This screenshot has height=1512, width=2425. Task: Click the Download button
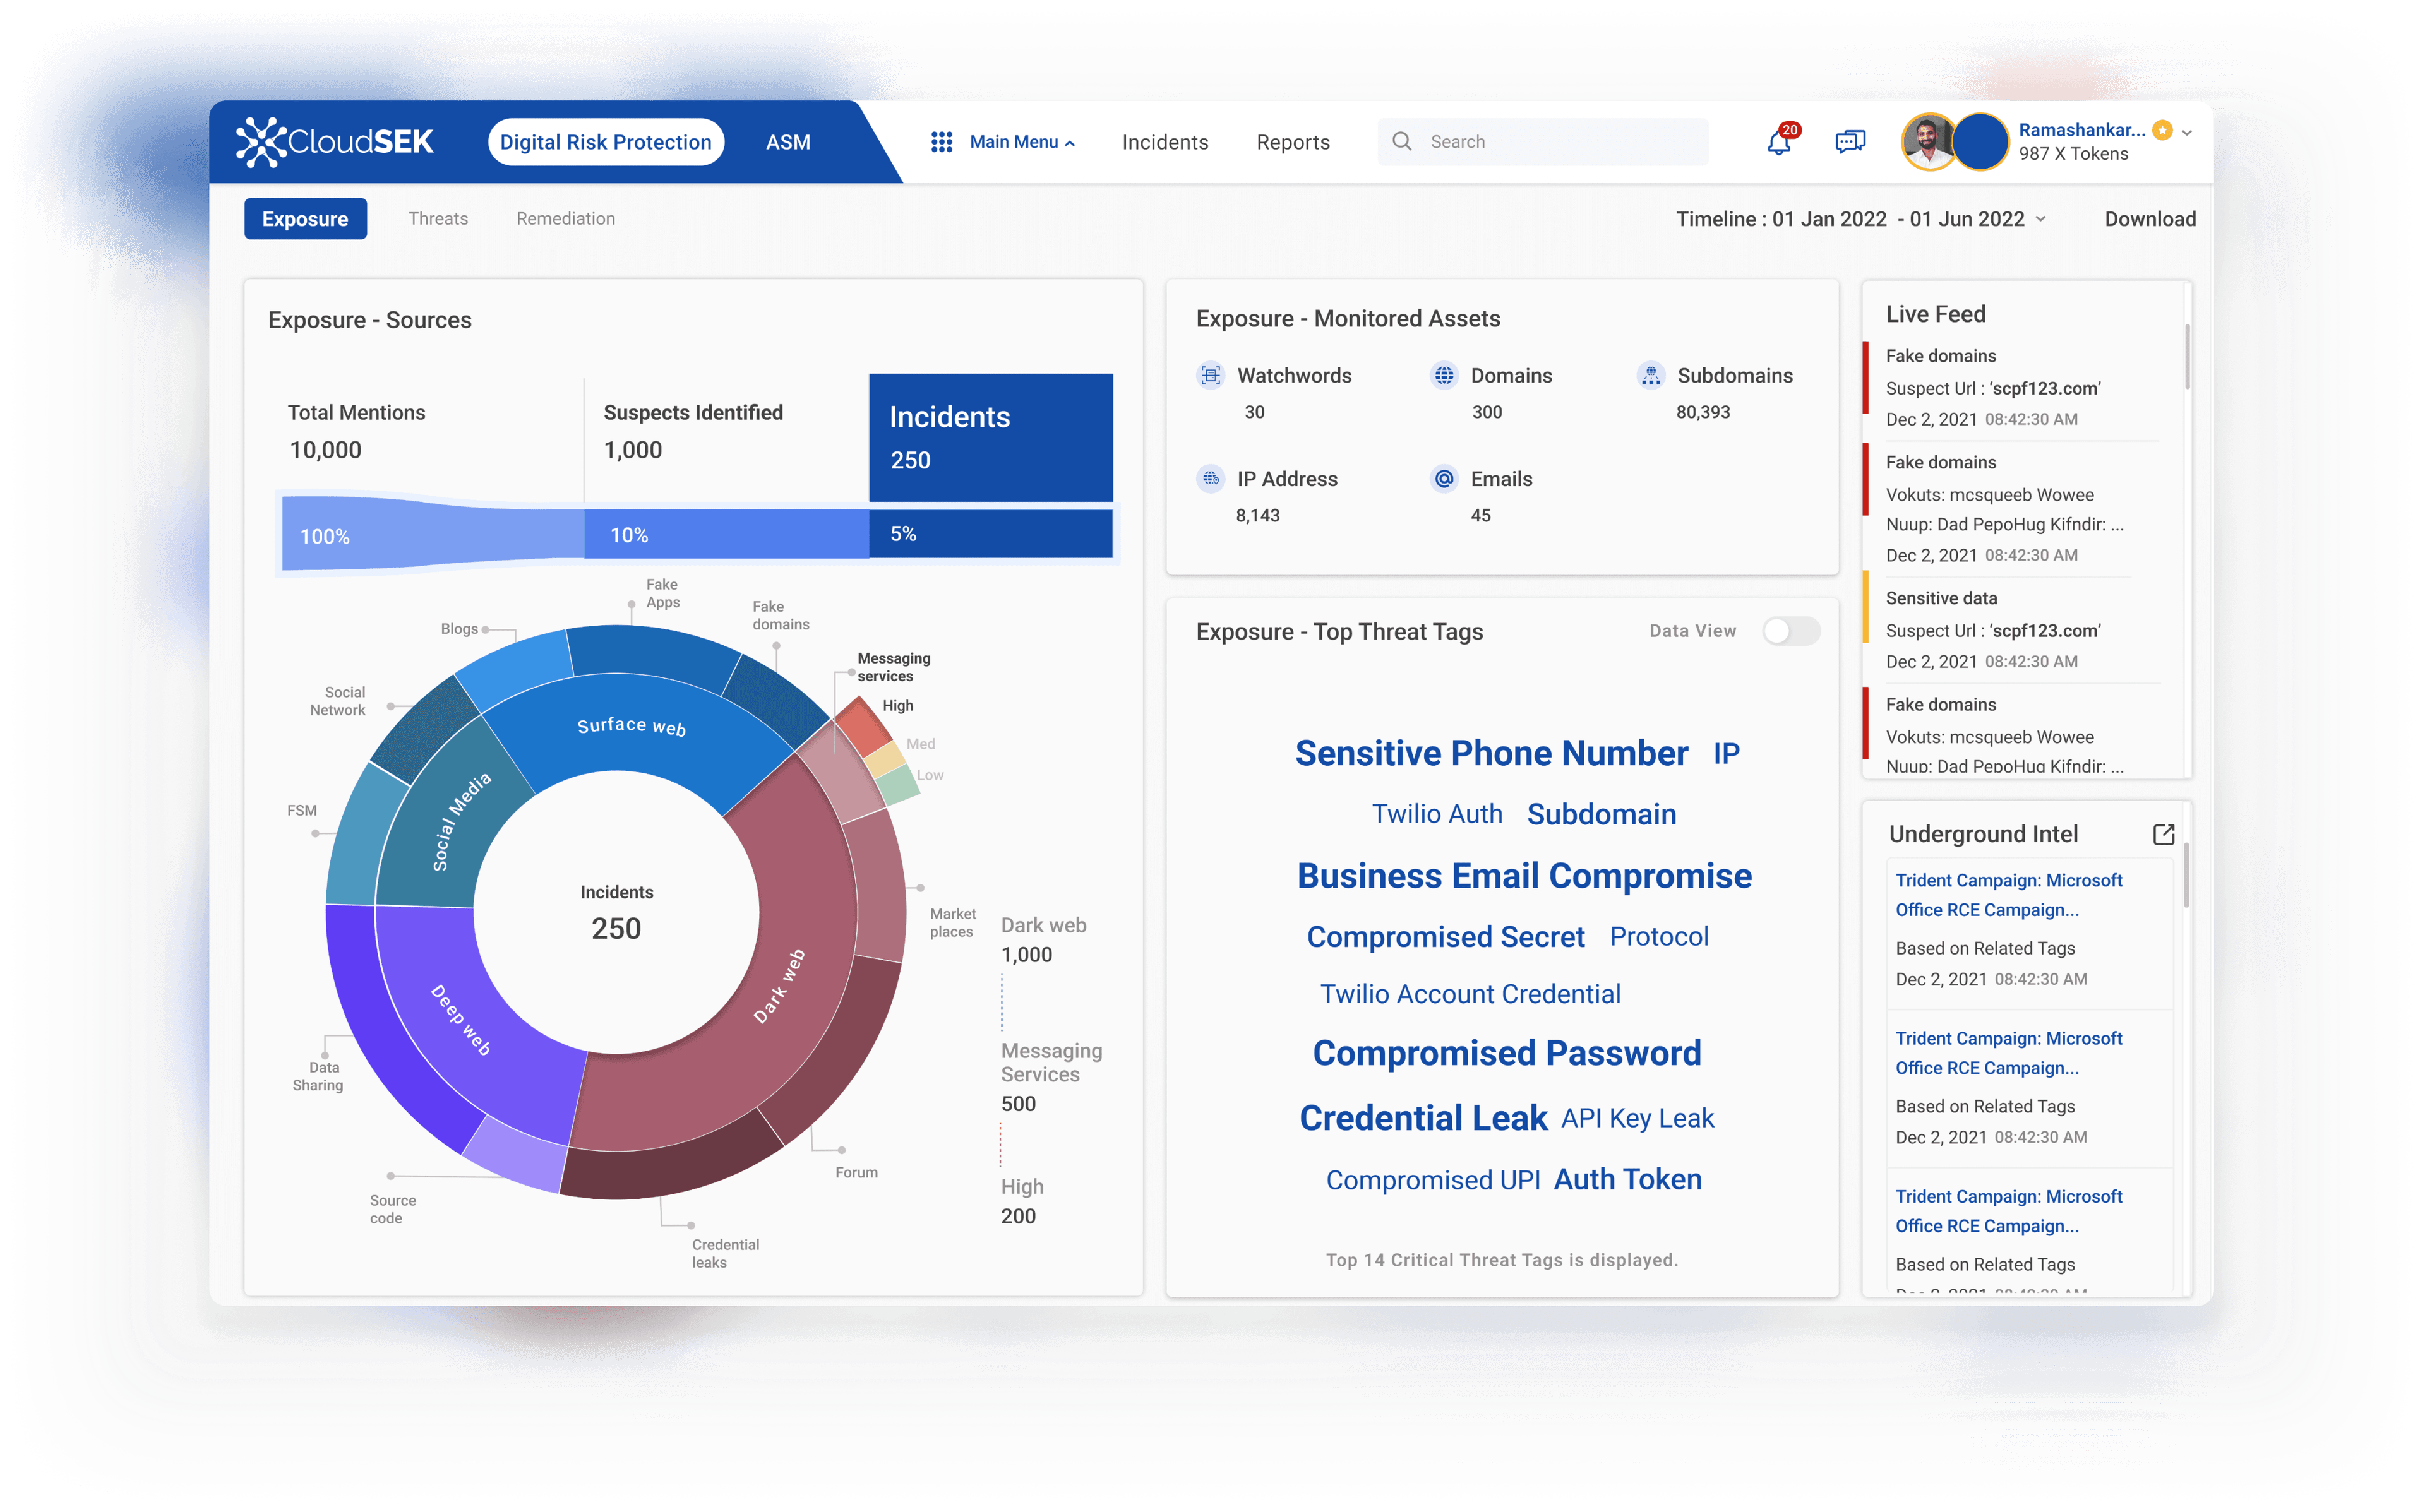pyautogui.click(x=2150, y=219)
